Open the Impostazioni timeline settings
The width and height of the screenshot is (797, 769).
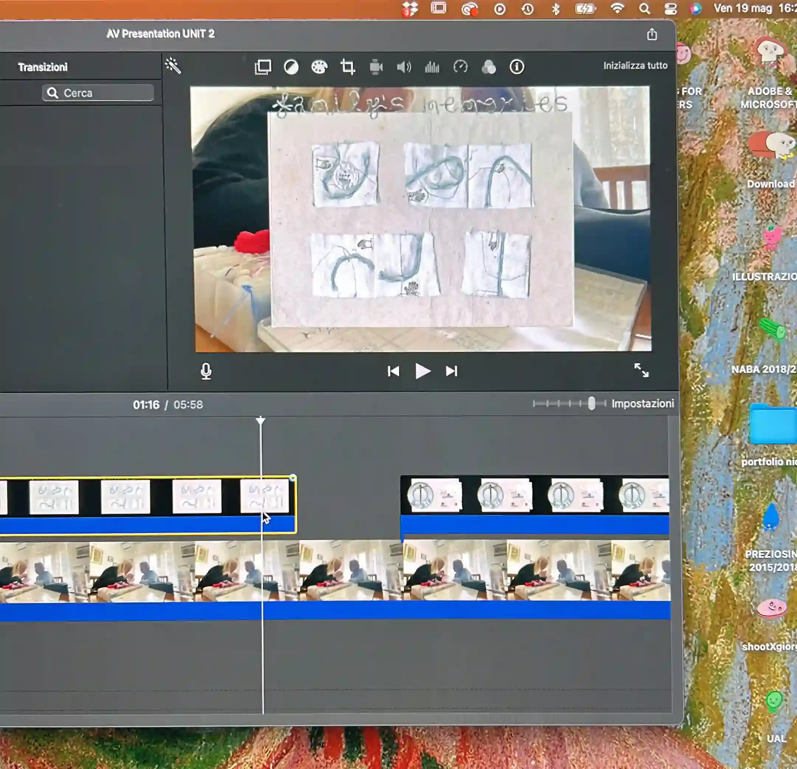click(642, 404)
